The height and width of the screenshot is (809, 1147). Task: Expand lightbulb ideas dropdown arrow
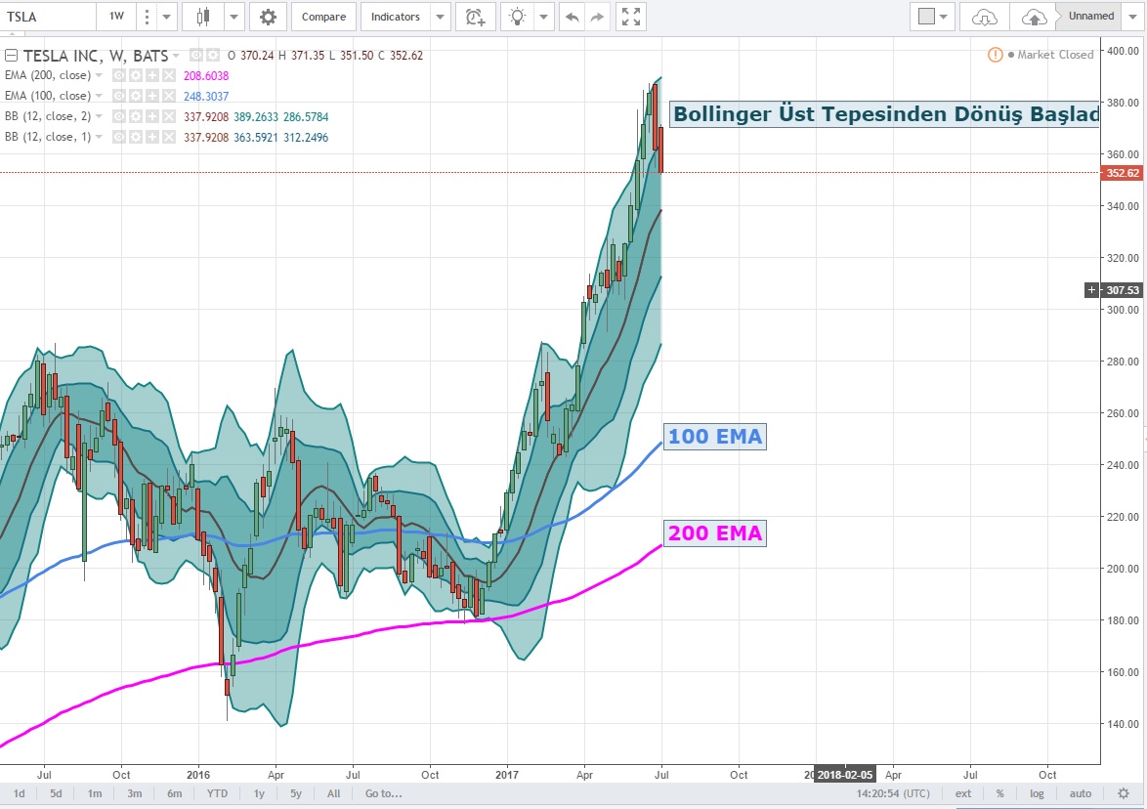543,17
